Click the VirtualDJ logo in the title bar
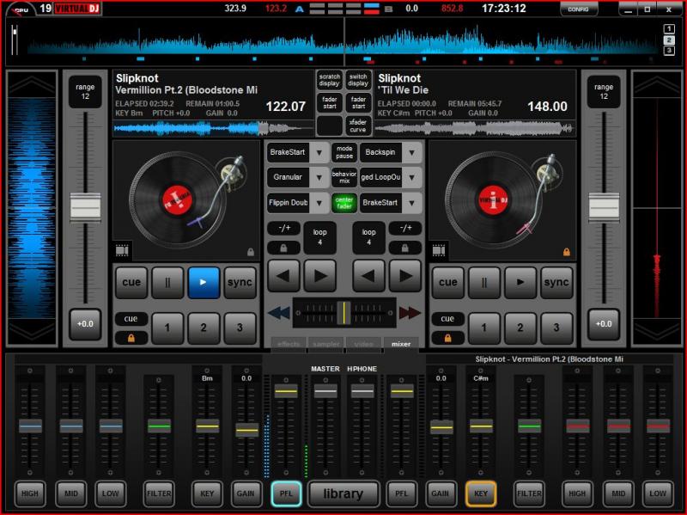This screenshot has height=515, width=687. point(77,9)
